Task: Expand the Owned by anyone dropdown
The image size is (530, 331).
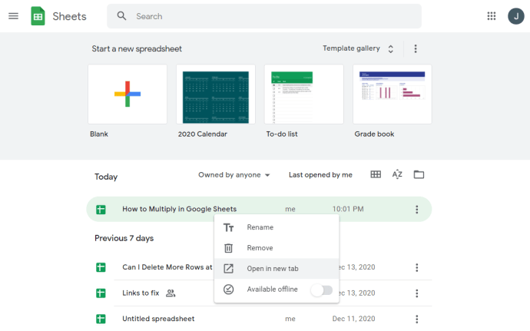Action: pyautogui.click(x=234, y=175)
